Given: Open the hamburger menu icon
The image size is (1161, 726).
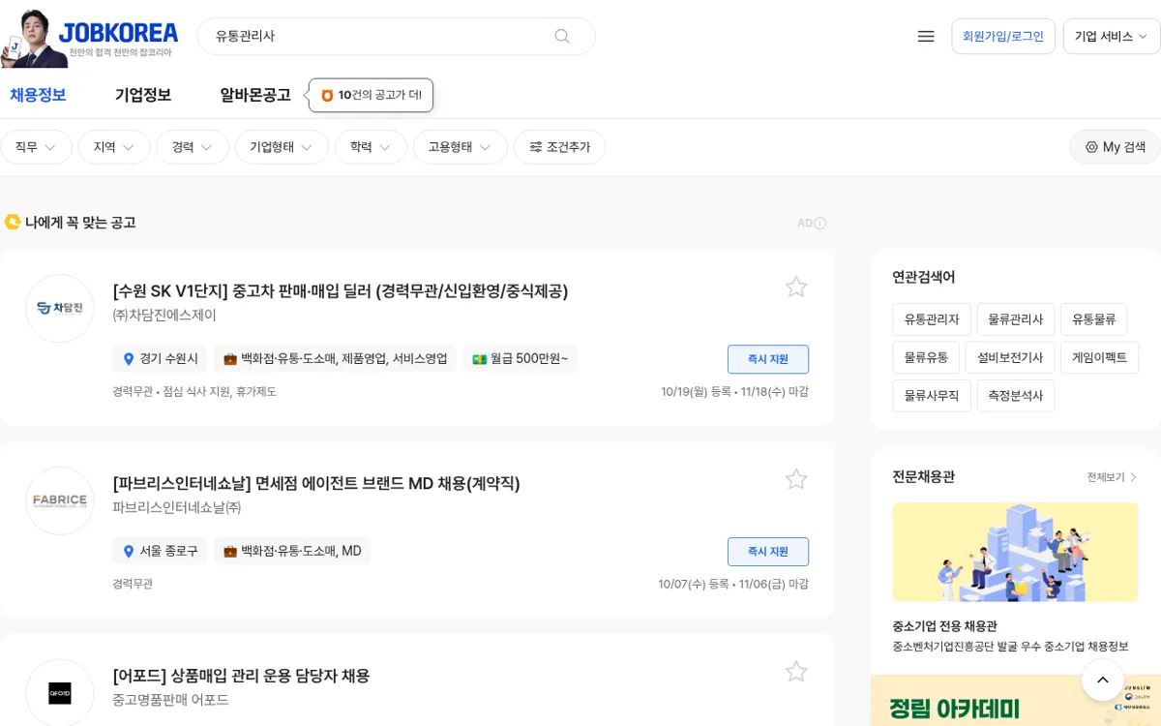Looking at the screenshot, I should pos(926,36).
